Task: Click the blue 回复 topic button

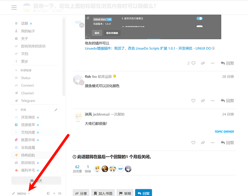Action: click(143, 193)
